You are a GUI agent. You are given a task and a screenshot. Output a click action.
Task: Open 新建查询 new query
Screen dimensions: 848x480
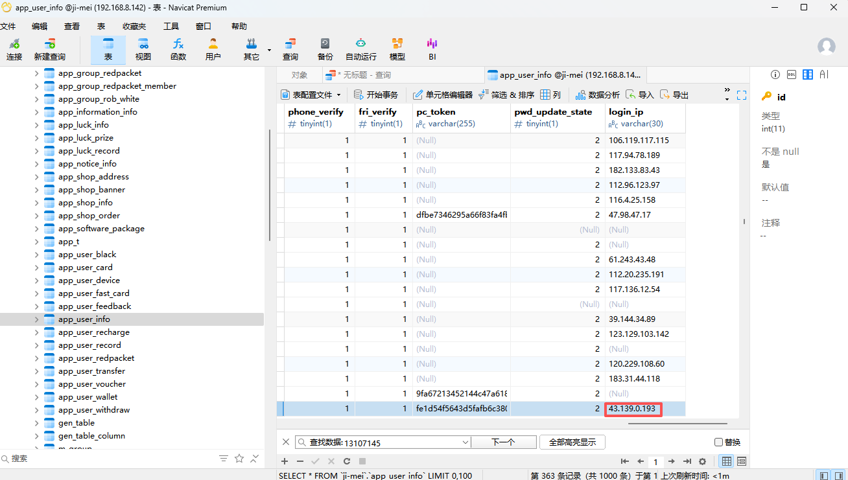[x=49, y=49]
